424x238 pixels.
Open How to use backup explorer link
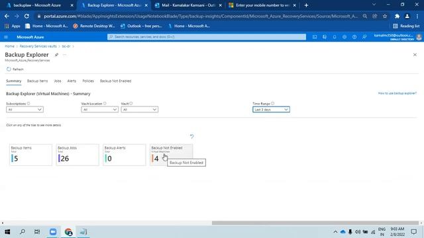click(397, 93)
